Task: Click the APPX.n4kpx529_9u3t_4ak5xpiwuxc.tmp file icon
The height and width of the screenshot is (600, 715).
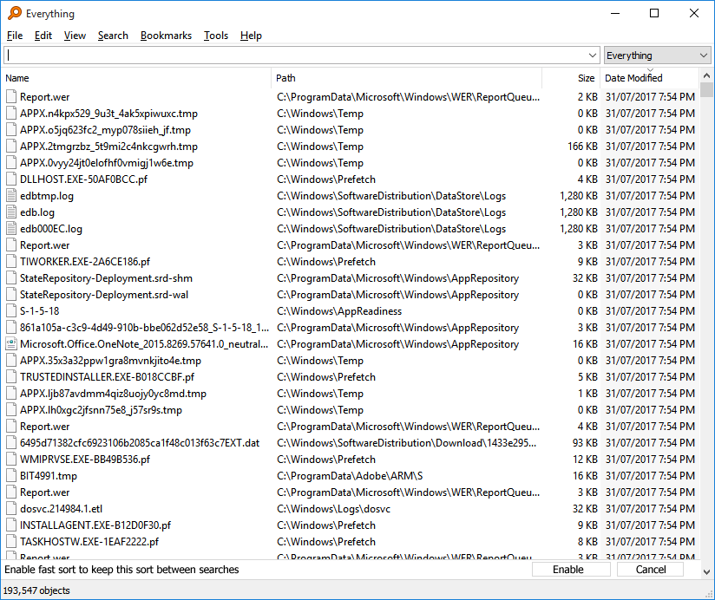Action: (11, 114)
